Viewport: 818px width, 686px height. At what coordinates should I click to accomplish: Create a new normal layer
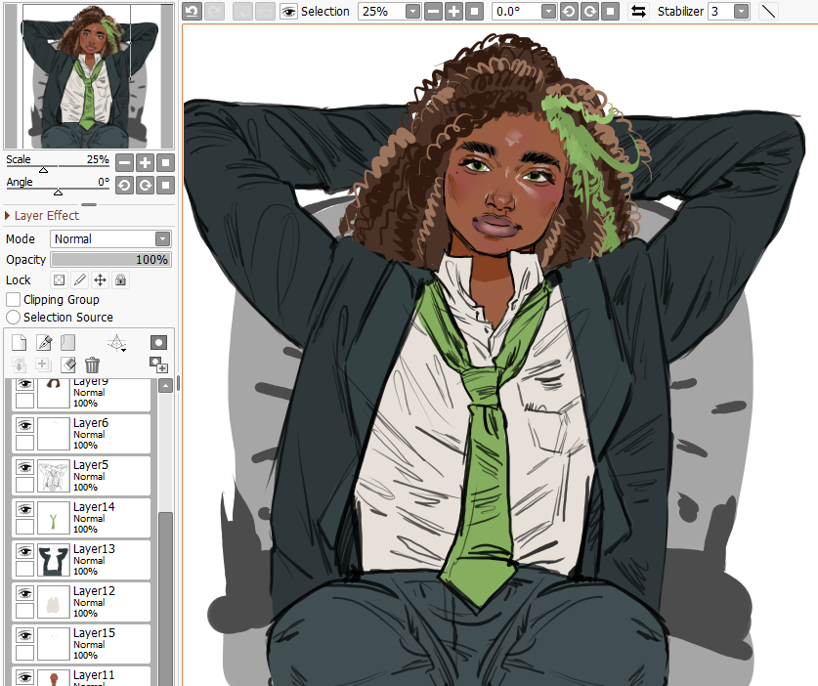tap(19, 343)
